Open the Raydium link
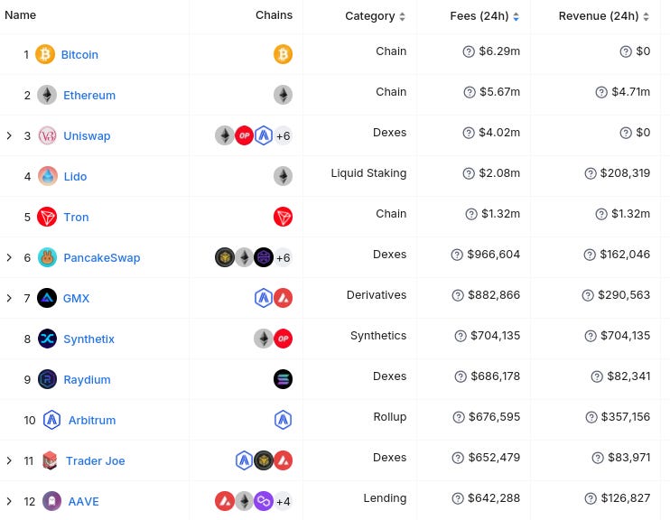Viewport: 670px width, 520px height. [87, 379]
